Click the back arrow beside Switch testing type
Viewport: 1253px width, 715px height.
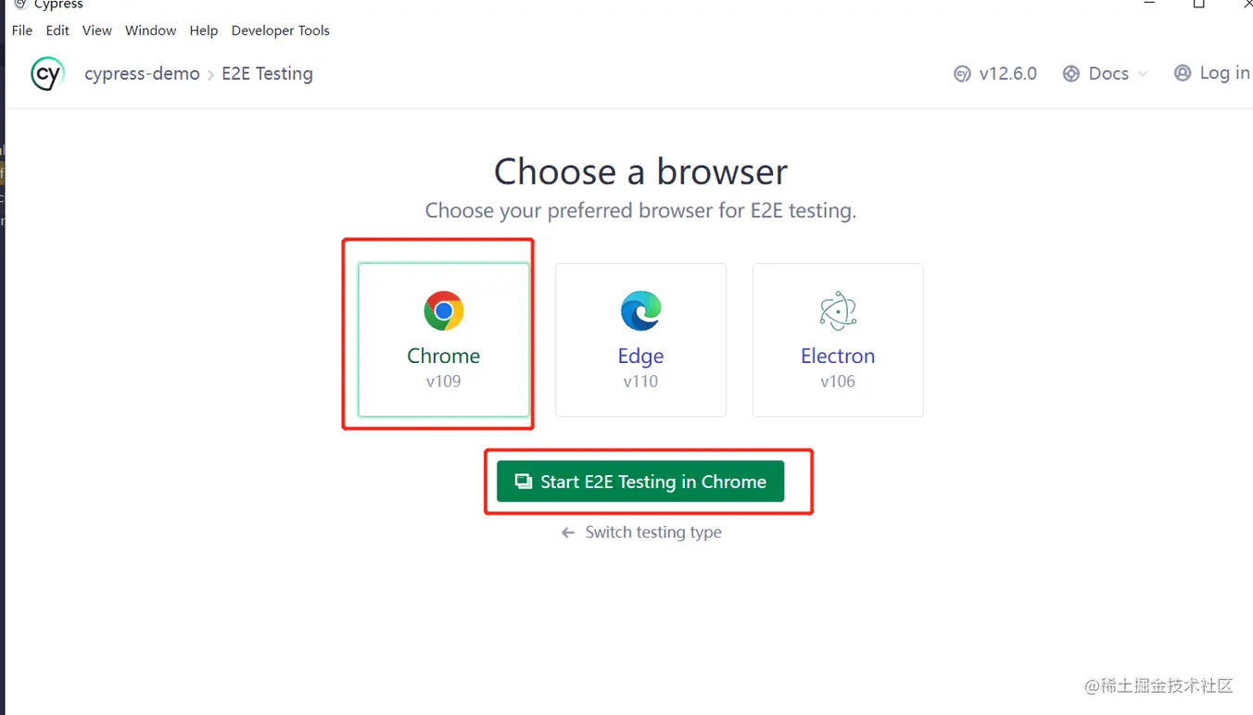pos(568,533)
